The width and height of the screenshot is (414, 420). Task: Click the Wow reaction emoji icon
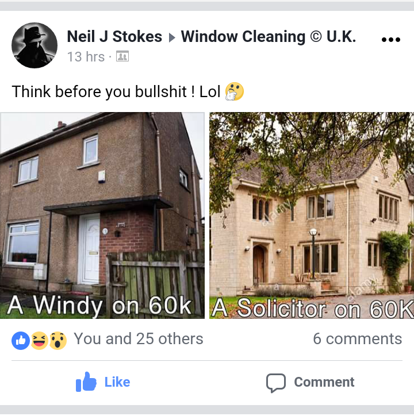pos(57,341)
